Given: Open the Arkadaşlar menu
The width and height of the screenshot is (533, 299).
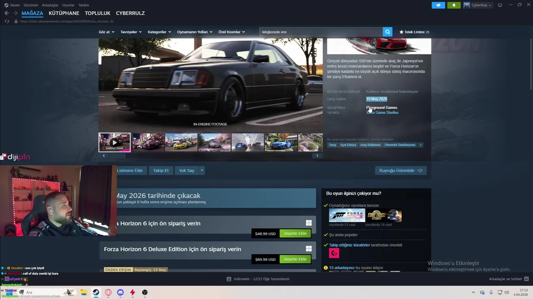Looking at the screenshot, I should pyautogui.click(x=50, y=5).
